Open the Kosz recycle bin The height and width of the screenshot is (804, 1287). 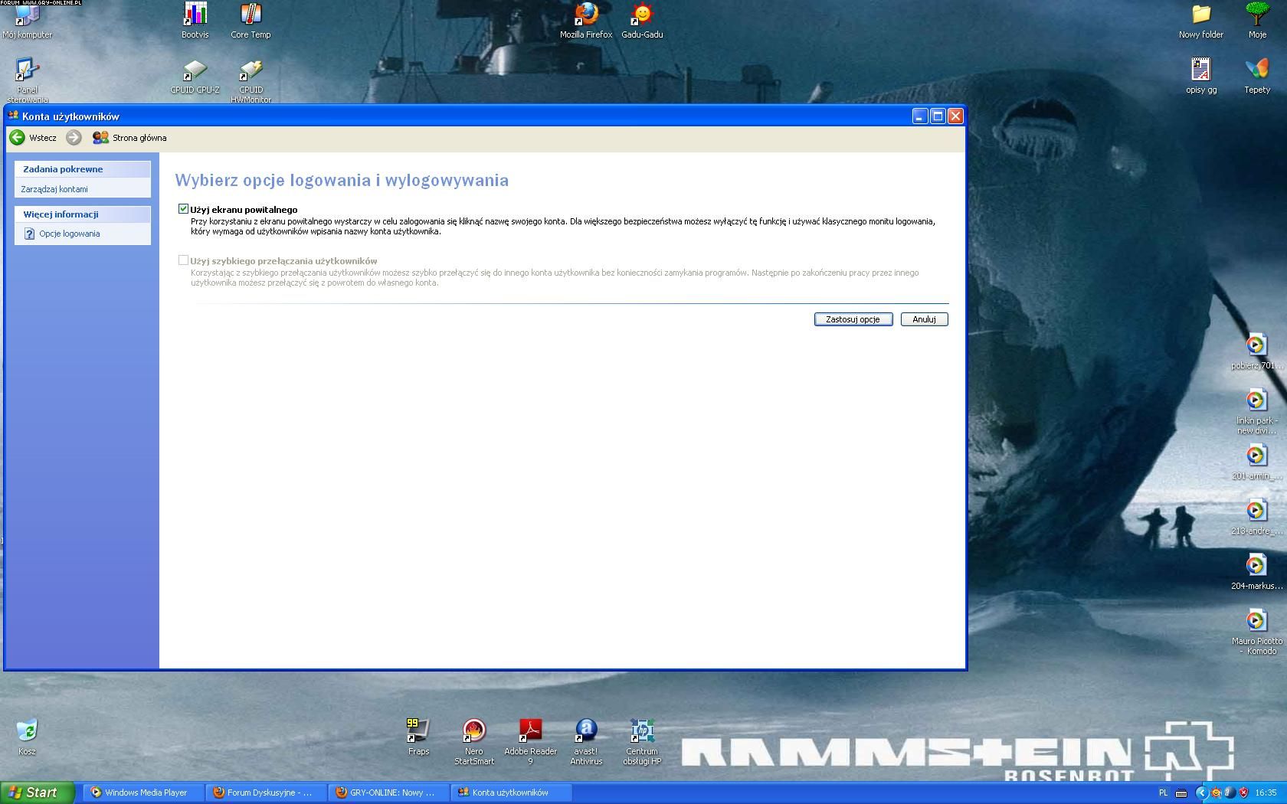pos(27,731)
